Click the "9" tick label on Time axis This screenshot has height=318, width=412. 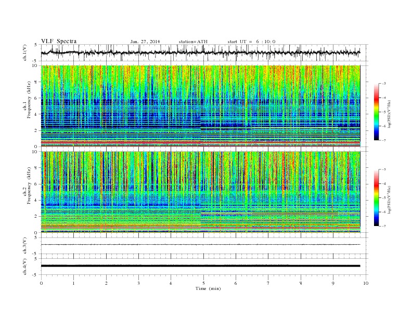(x=333, y=283)
